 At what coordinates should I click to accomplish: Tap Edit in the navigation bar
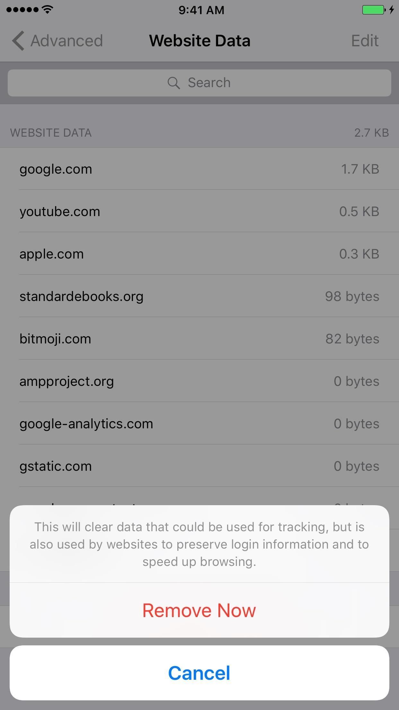[365, 41]
